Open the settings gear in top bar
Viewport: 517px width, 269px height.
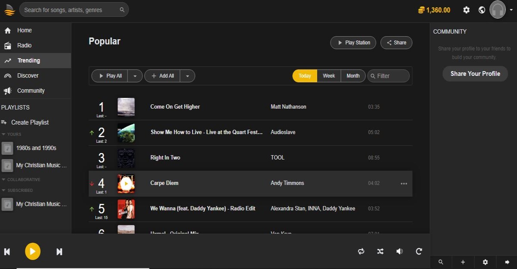click(466, 10)
